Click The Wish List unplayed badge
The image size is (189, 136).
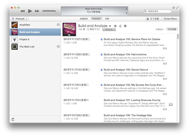click(58, 47)
